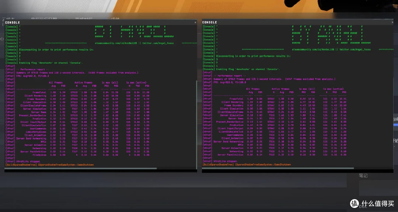This screenshot has width=398, height=212.
Task: Click GameShutdown line in right console
Action: pyautogui.click(x=247, y=165)
